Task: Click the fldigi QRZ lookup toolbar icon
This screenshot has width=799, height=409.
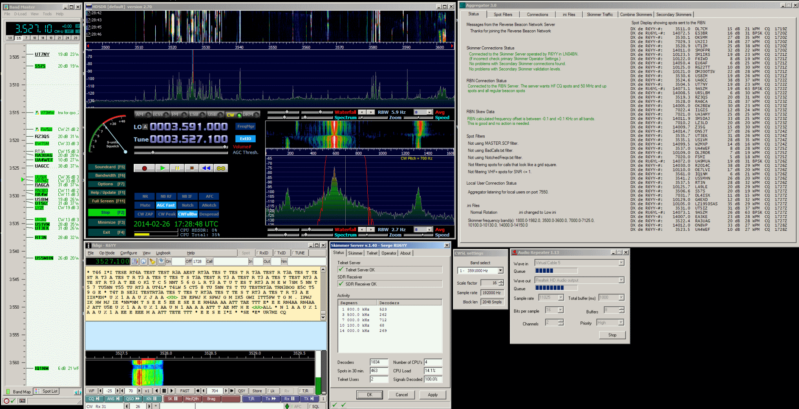Action: pyautogui.click(x=135, y=261)
